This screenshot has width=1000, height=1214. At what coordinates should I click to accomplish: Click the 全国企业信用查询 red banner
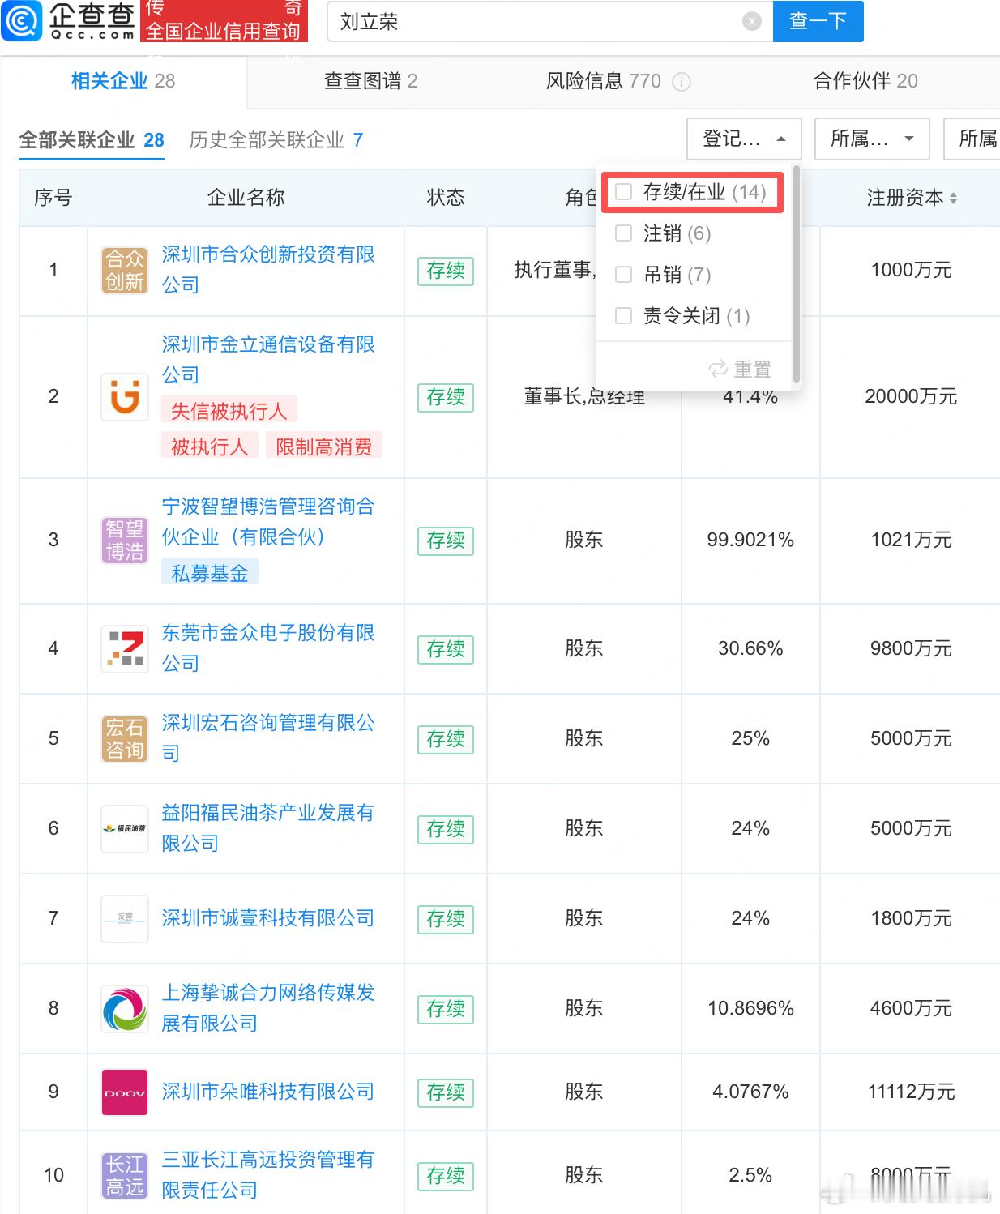(x=224, y=21)
